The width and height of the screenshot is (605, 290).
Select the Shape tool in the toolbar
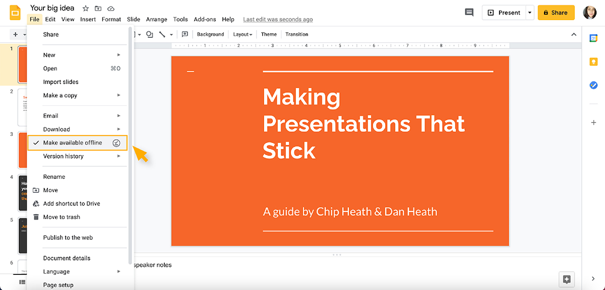click(x=150, y=34)
